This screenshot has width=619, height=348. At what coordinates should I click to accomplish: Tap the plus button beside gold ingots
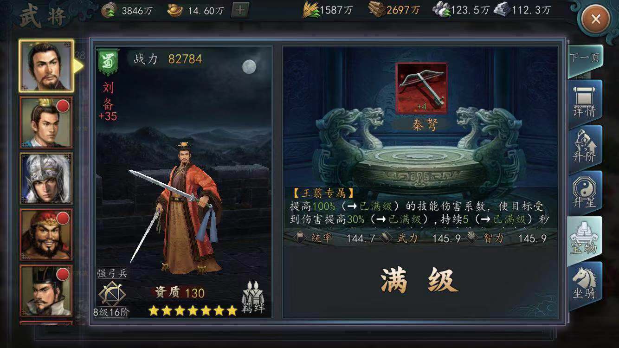click(x=239, y=10)
